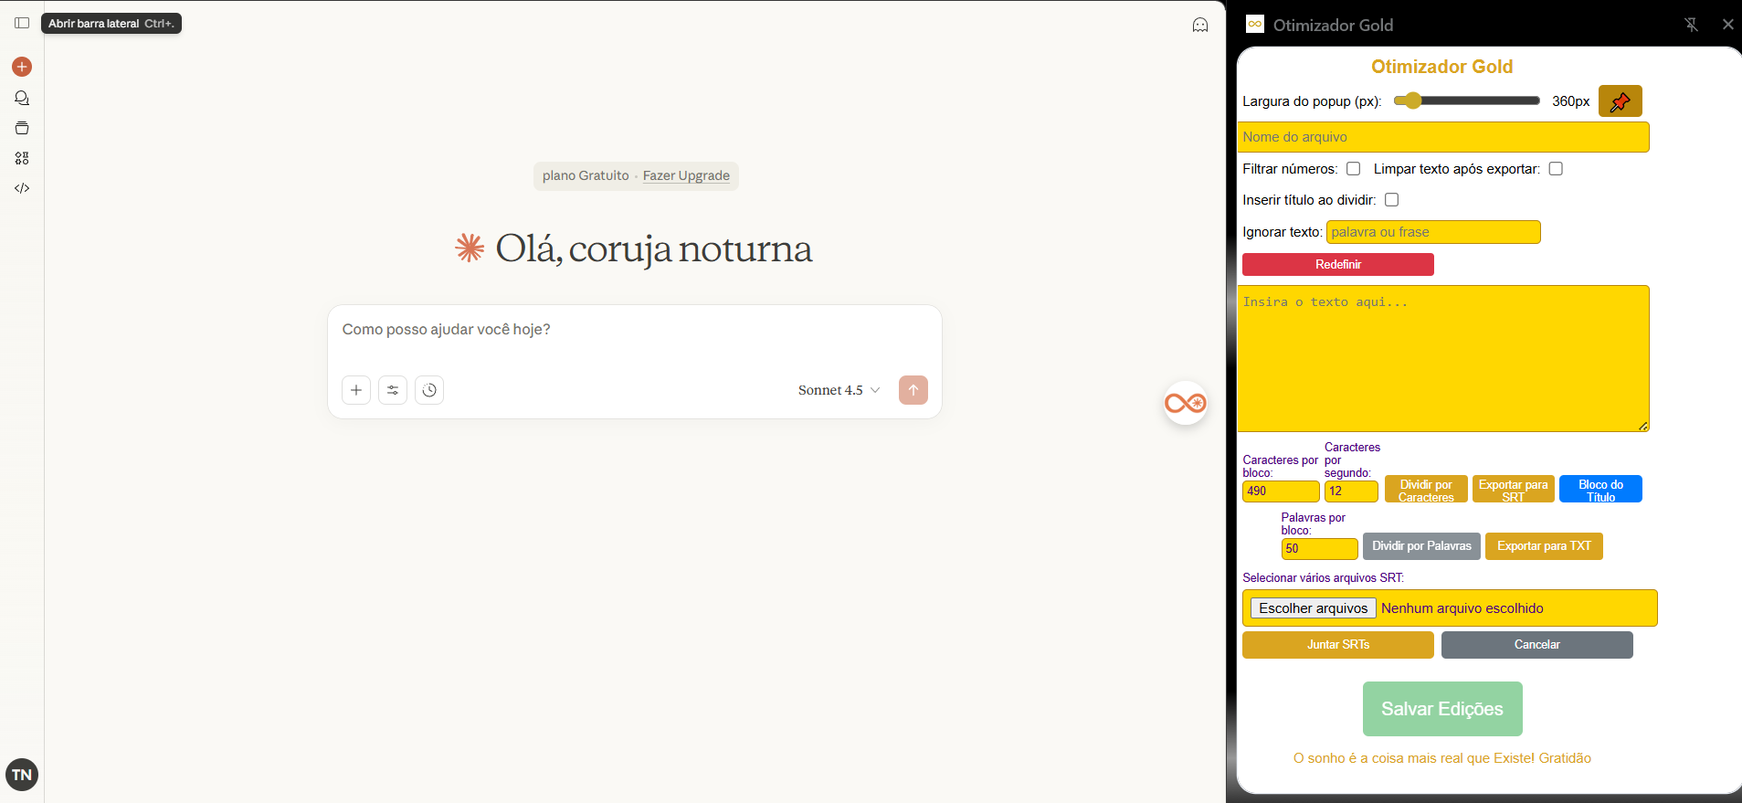1742x803 pixels.
Task: Click the Exportar para TXT button
Action: point(1543,546)
